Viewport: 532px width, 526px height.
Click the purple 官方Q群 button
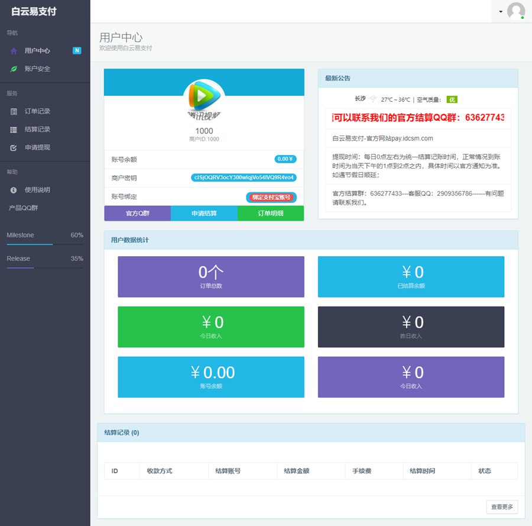pos(137,213)
